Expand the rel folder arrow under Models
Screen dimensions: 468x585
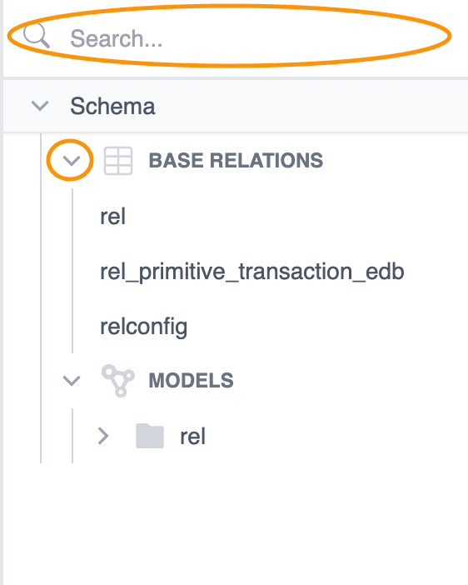click(x=103, y=436)
